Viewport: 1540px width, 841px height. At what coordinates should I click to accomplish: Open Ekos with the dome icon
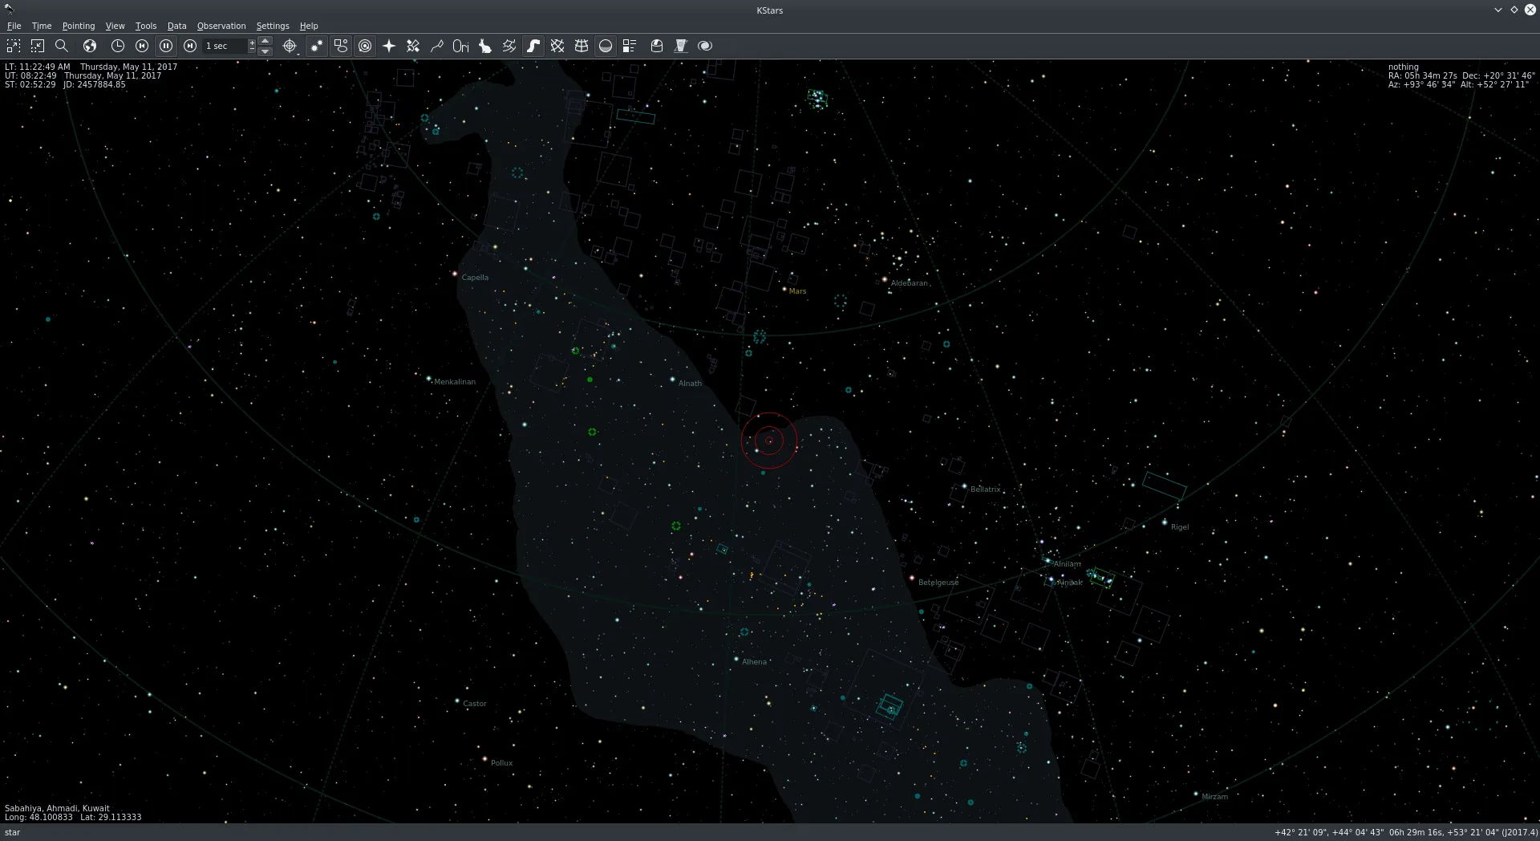tap(656, 46)
